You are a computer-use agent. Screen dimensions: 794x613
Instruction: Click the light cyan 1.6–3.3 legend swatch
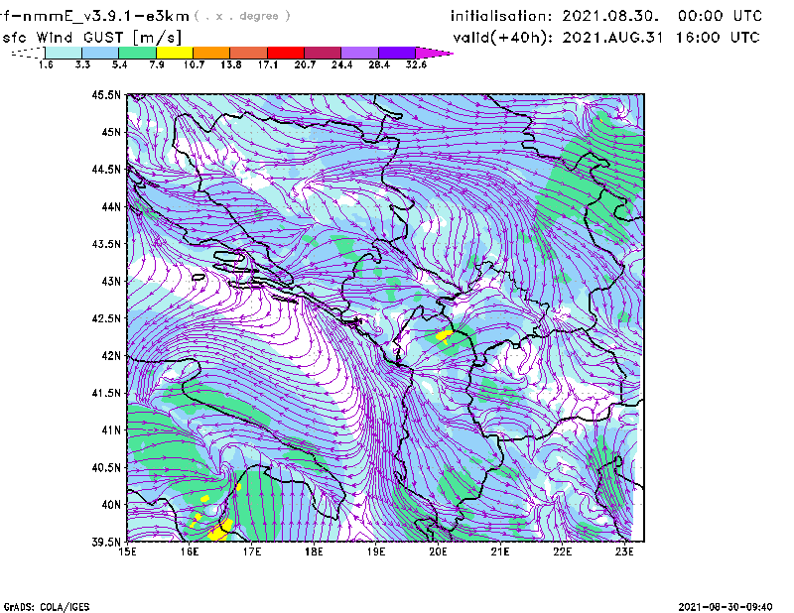click(x=64, y=53)
